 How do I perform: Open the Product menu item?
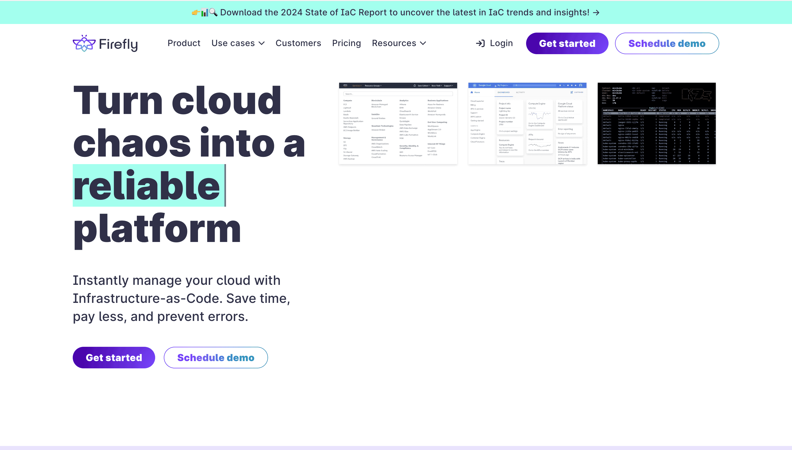184,43
